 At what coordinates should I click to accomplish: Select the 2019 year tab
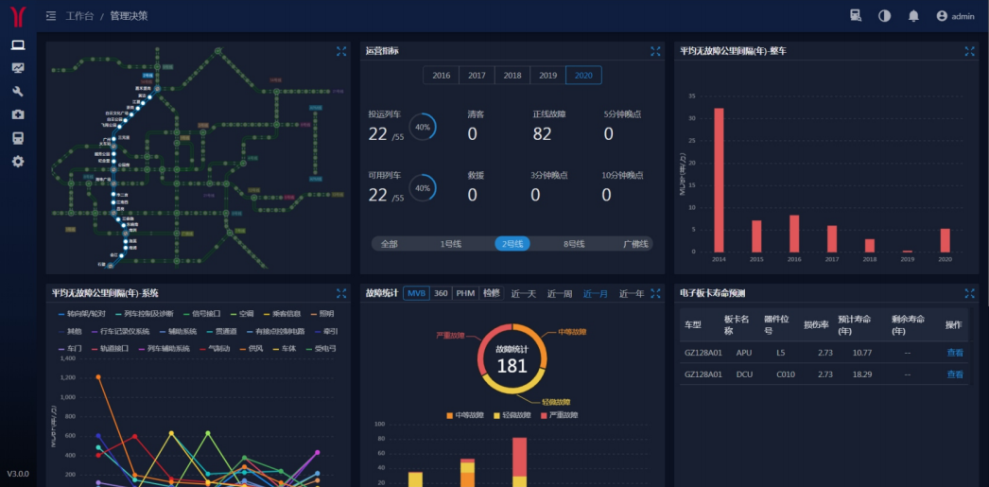click(548, 75)
